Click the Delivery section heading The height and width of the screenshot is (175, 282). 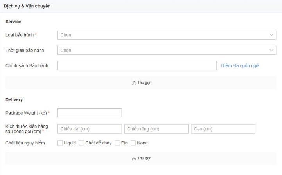point(14,100)
